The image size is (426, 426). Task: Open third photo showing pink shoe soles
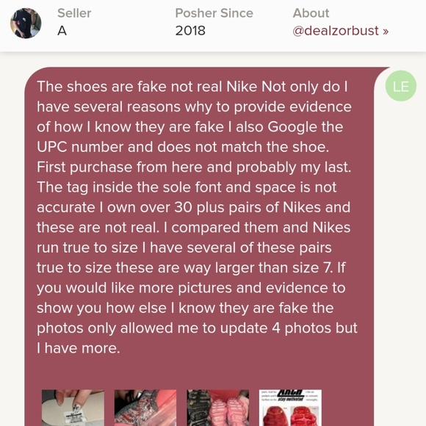(x=218, y=408)
